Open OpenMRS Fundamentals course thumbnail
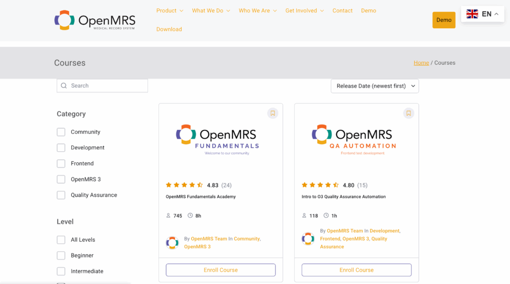Image resolution: width=510 pixels, height=284 pixels. click(221, 140)
